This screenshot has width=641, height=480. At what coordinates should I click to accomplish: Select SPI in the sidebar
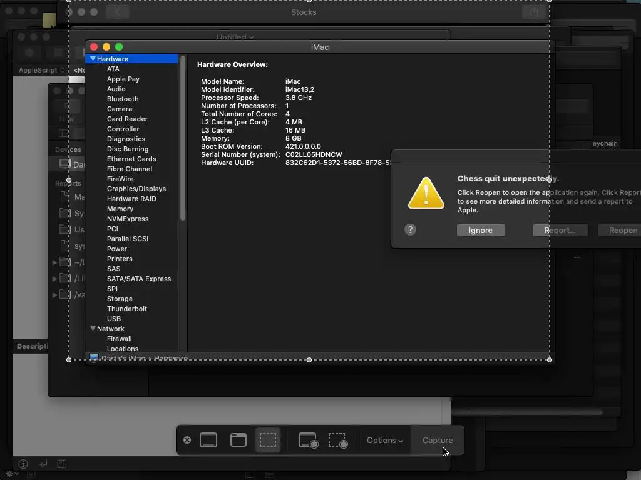click(112, 289)
